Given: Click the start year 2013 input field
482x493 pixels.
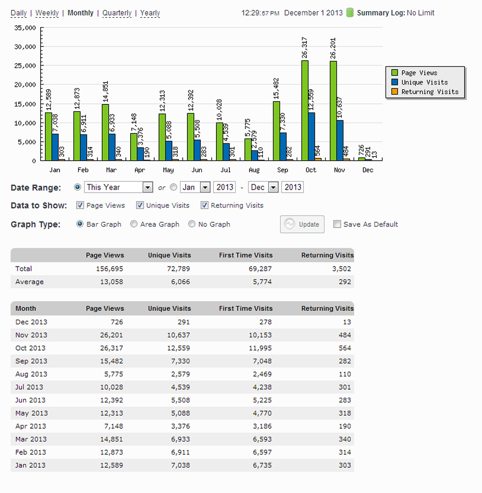Looking at the screenshot, I should [224, 187].
